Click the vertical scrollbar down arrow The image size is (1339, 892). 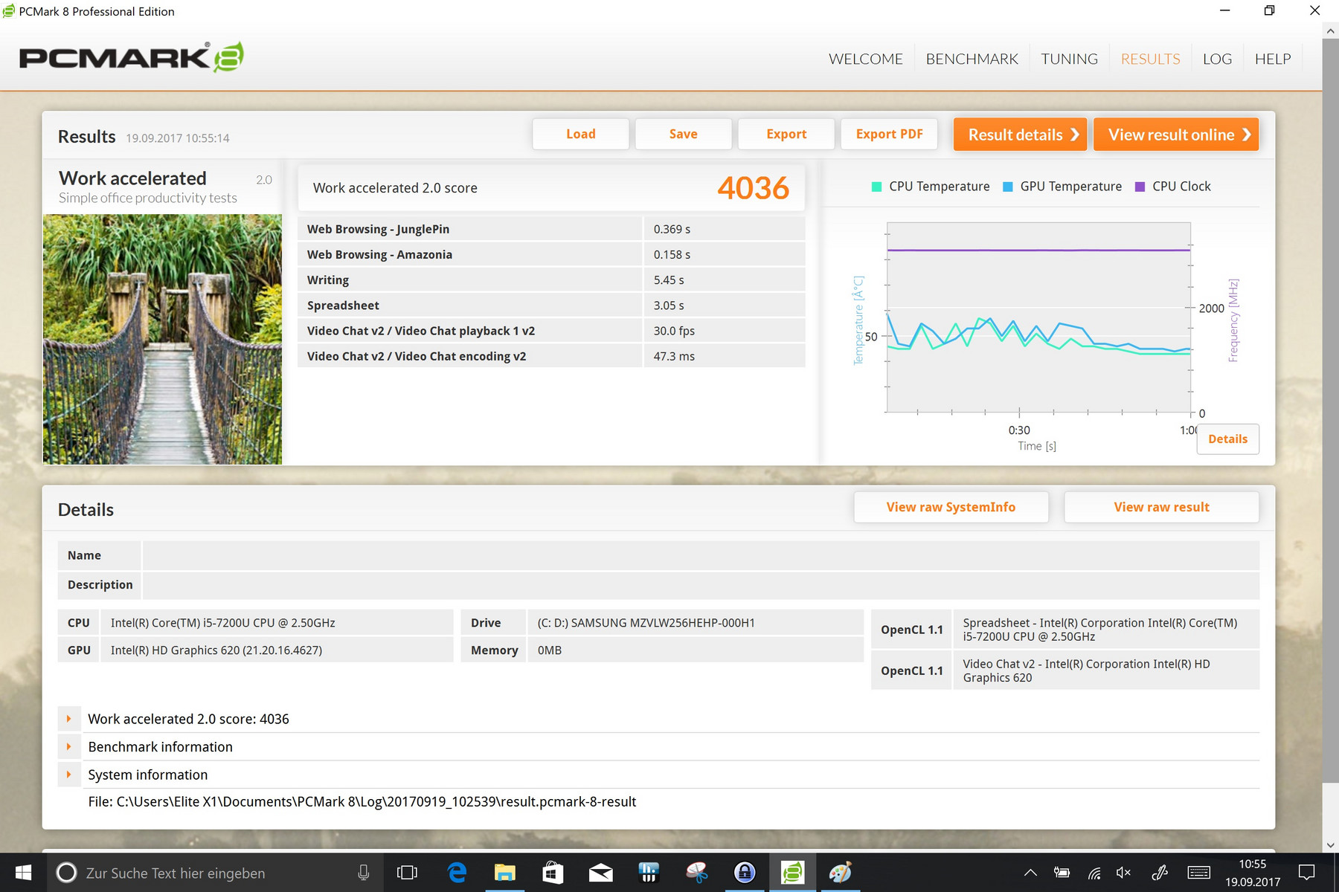click(1330, 845)
